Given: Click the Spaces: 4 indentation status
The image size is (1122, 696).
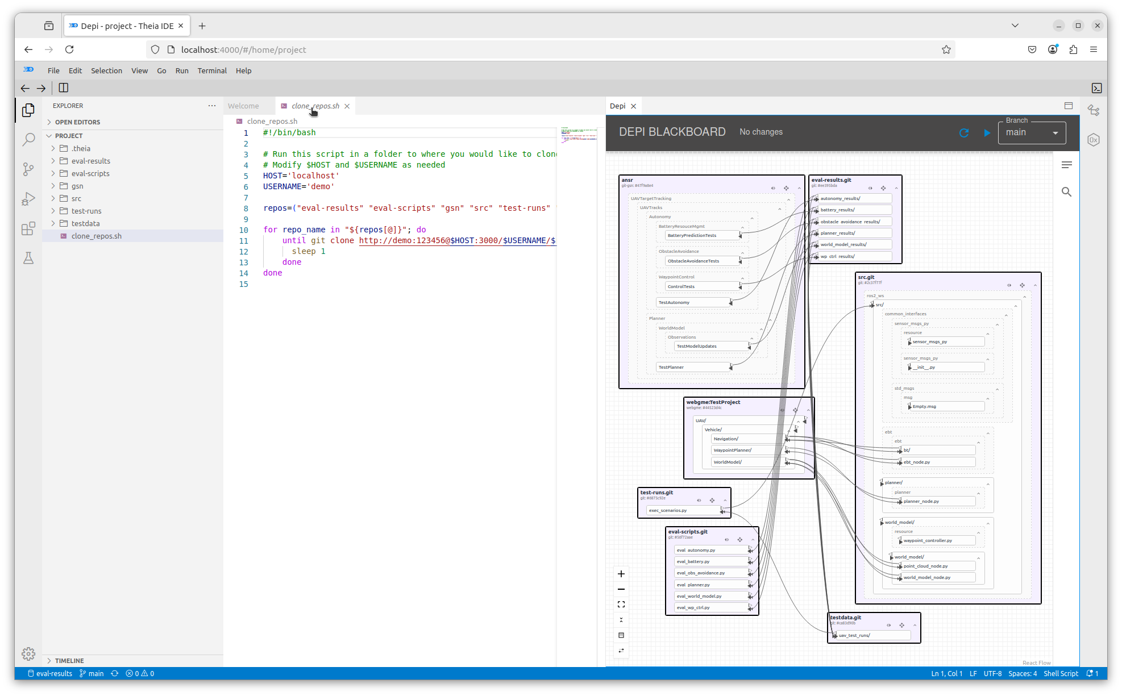Looking at the screenshot, I should (1023, 673).
